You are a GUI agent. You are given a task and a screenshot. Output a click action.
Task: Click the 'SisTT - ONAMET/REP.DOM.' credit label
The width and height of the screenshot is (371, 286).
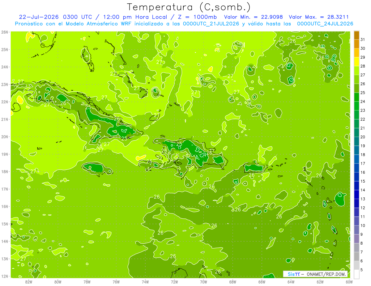click(316, 274)
